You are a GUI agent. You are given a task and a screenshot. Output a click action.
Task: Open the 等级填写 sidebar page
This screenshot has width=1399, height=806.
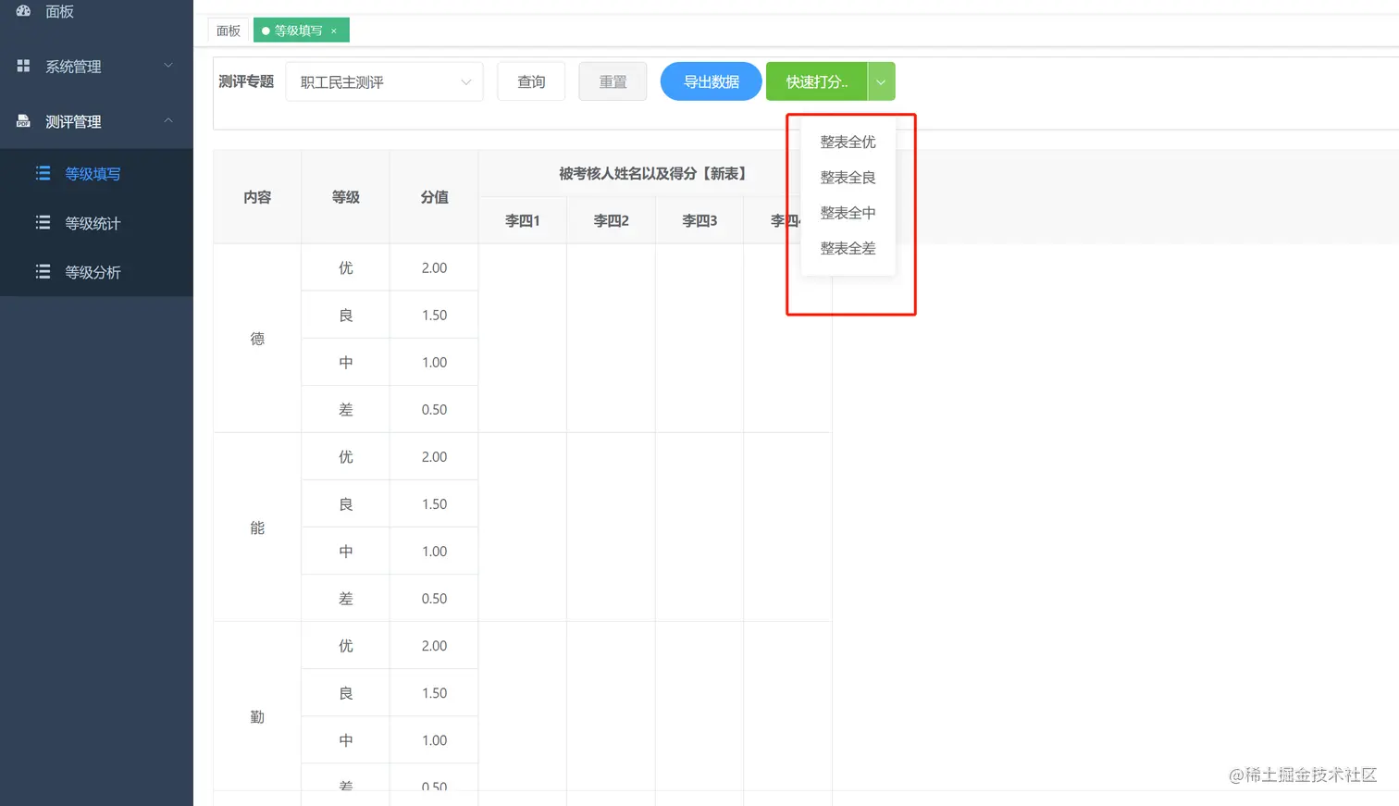[93, 174]
